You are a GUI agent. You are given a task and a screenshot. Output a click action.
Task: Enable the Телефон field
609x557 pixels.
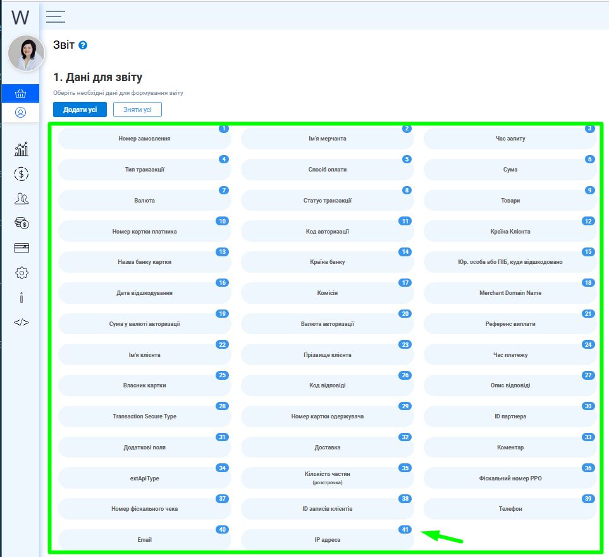510,509
